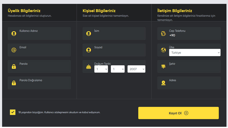Click the padlock icon beside Parola
The image size is (228, 128).
(x=14, y=66)
